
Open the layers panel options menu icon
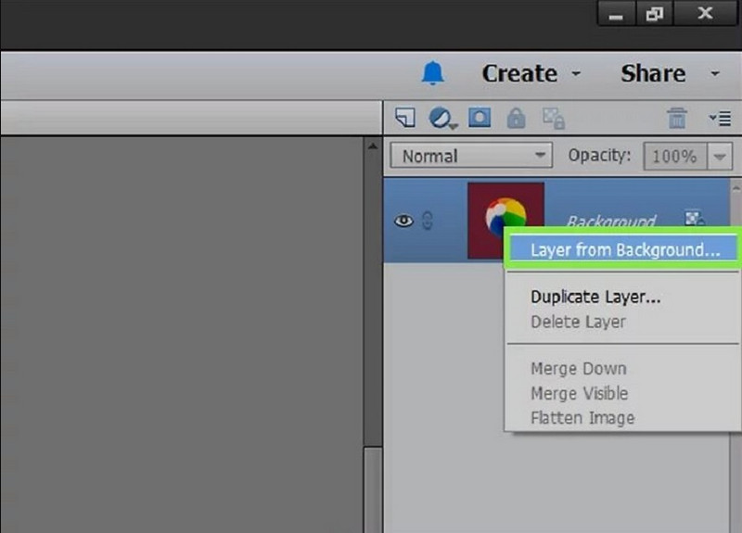point(719,118)
